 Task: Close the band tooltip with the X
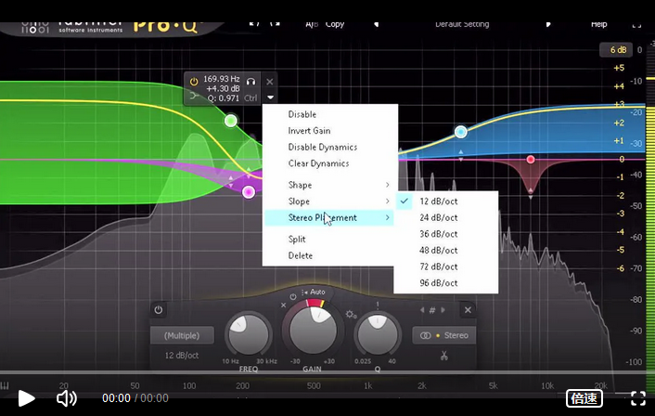(269, 82)
